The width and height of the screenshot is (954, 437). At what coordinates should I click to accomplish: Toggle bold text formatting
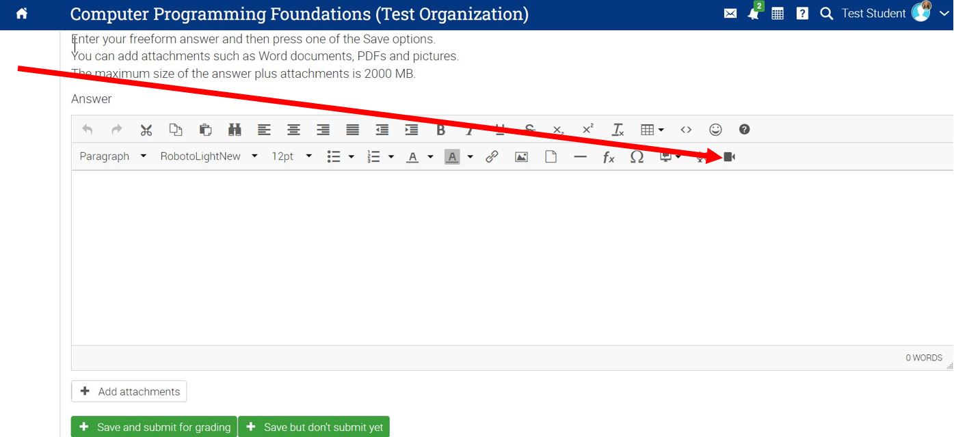pos(441,130)
